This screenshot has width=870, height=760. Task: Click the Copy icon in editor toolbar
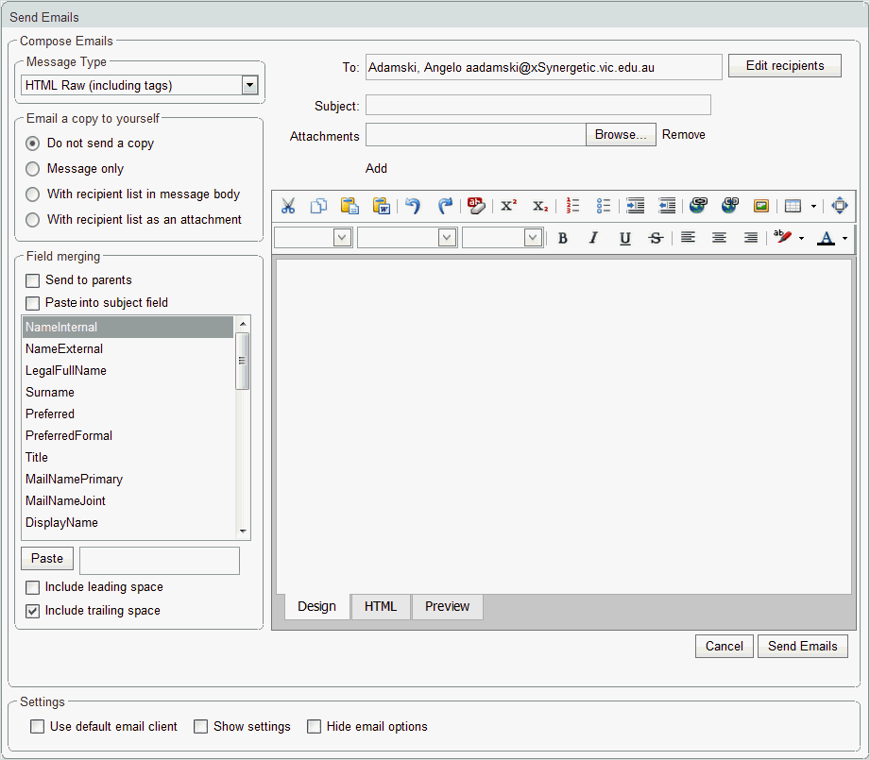click(x=318, y=206)
